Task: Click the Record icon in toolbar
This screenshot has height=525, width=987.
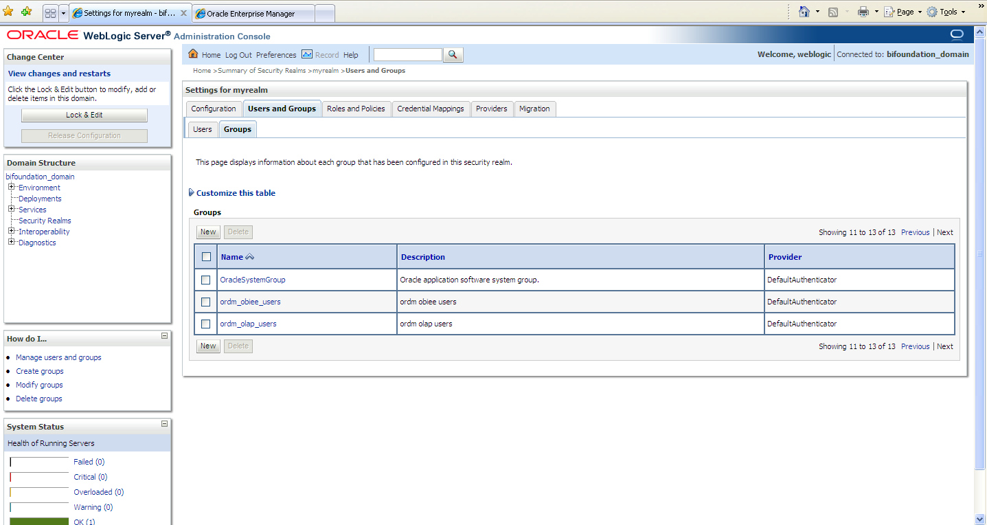Action: click(307, 54)
